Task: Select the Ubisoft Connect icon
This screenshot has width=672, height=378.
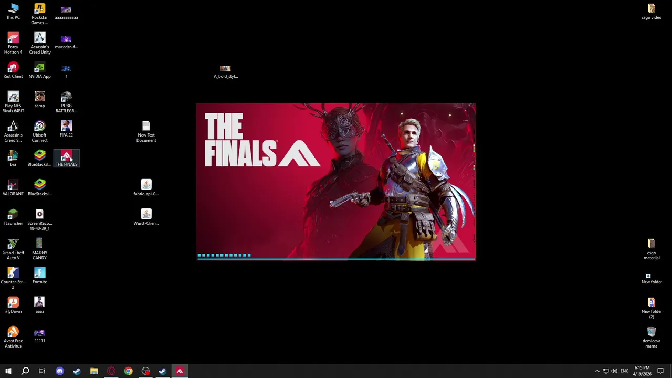Action: (x=39, y=131)
